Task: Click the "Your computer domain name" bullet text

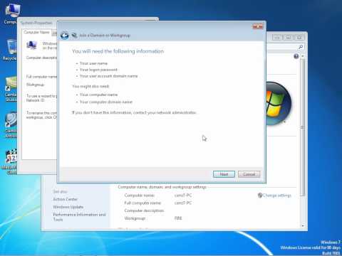Action: 106,102
